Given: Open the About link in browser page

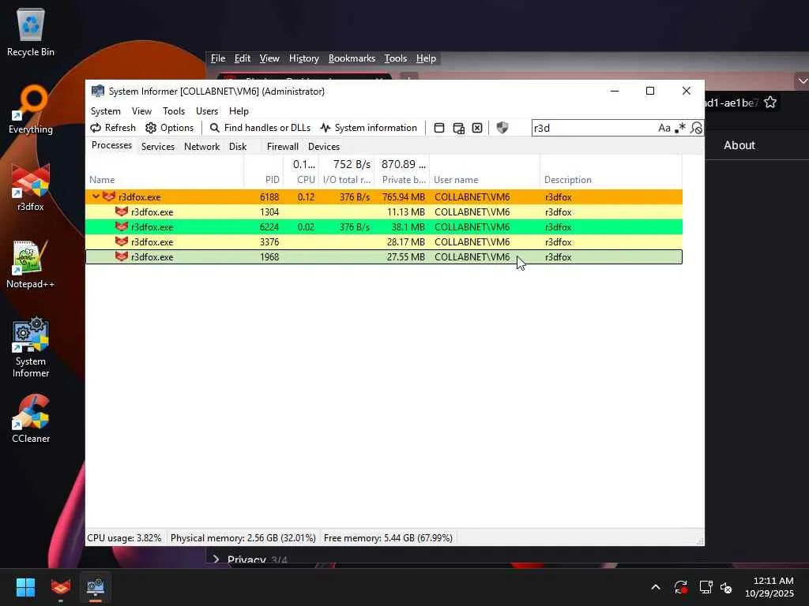Looking at the screenshot, I should (x=739, y=145).
